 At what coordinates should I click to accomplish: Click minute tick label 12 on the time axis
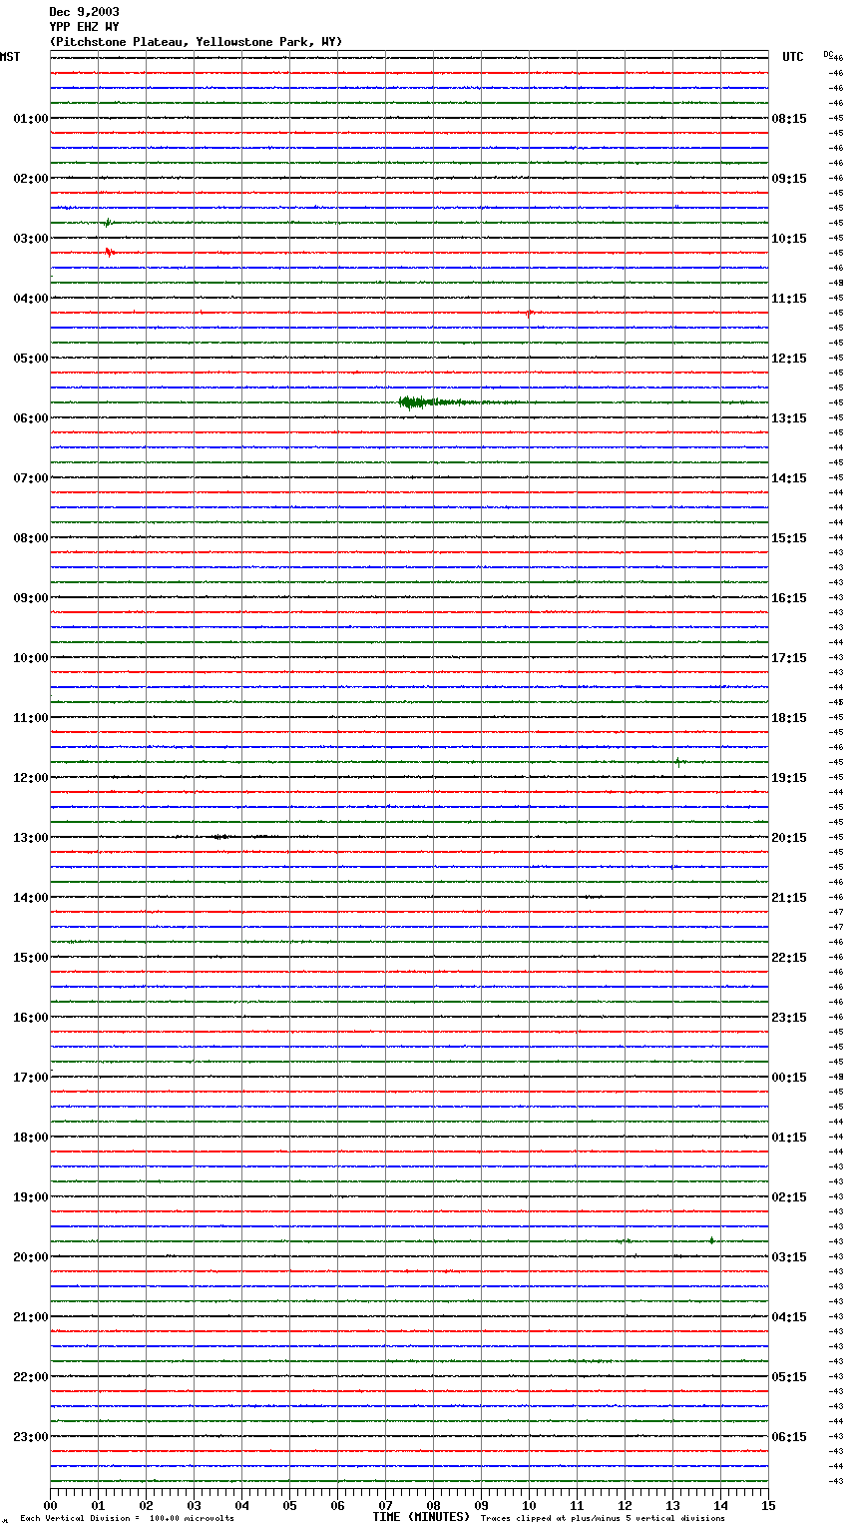click(x=625, y=1505)
